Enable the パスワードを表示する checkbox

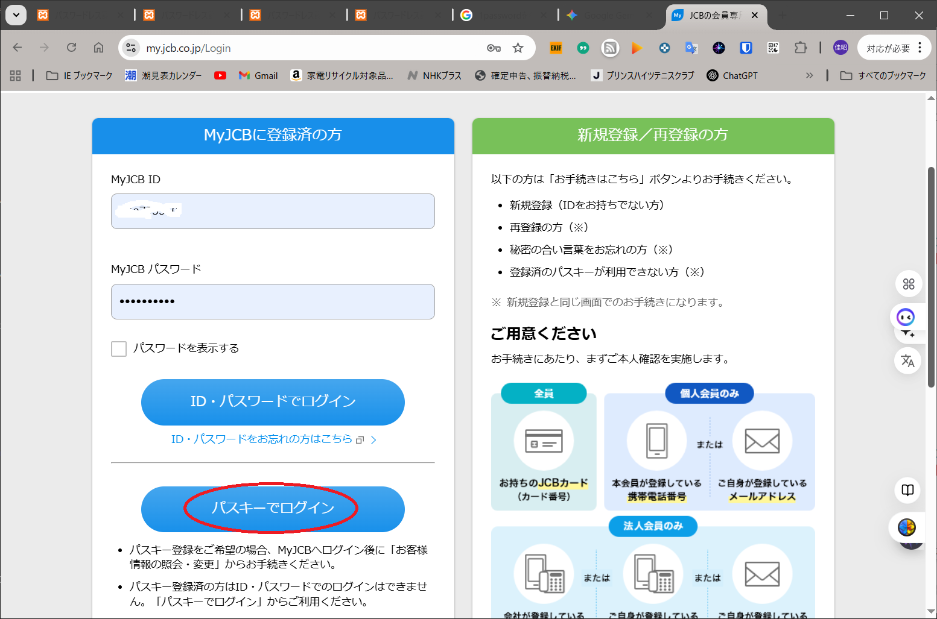click(x=119, y=349)
